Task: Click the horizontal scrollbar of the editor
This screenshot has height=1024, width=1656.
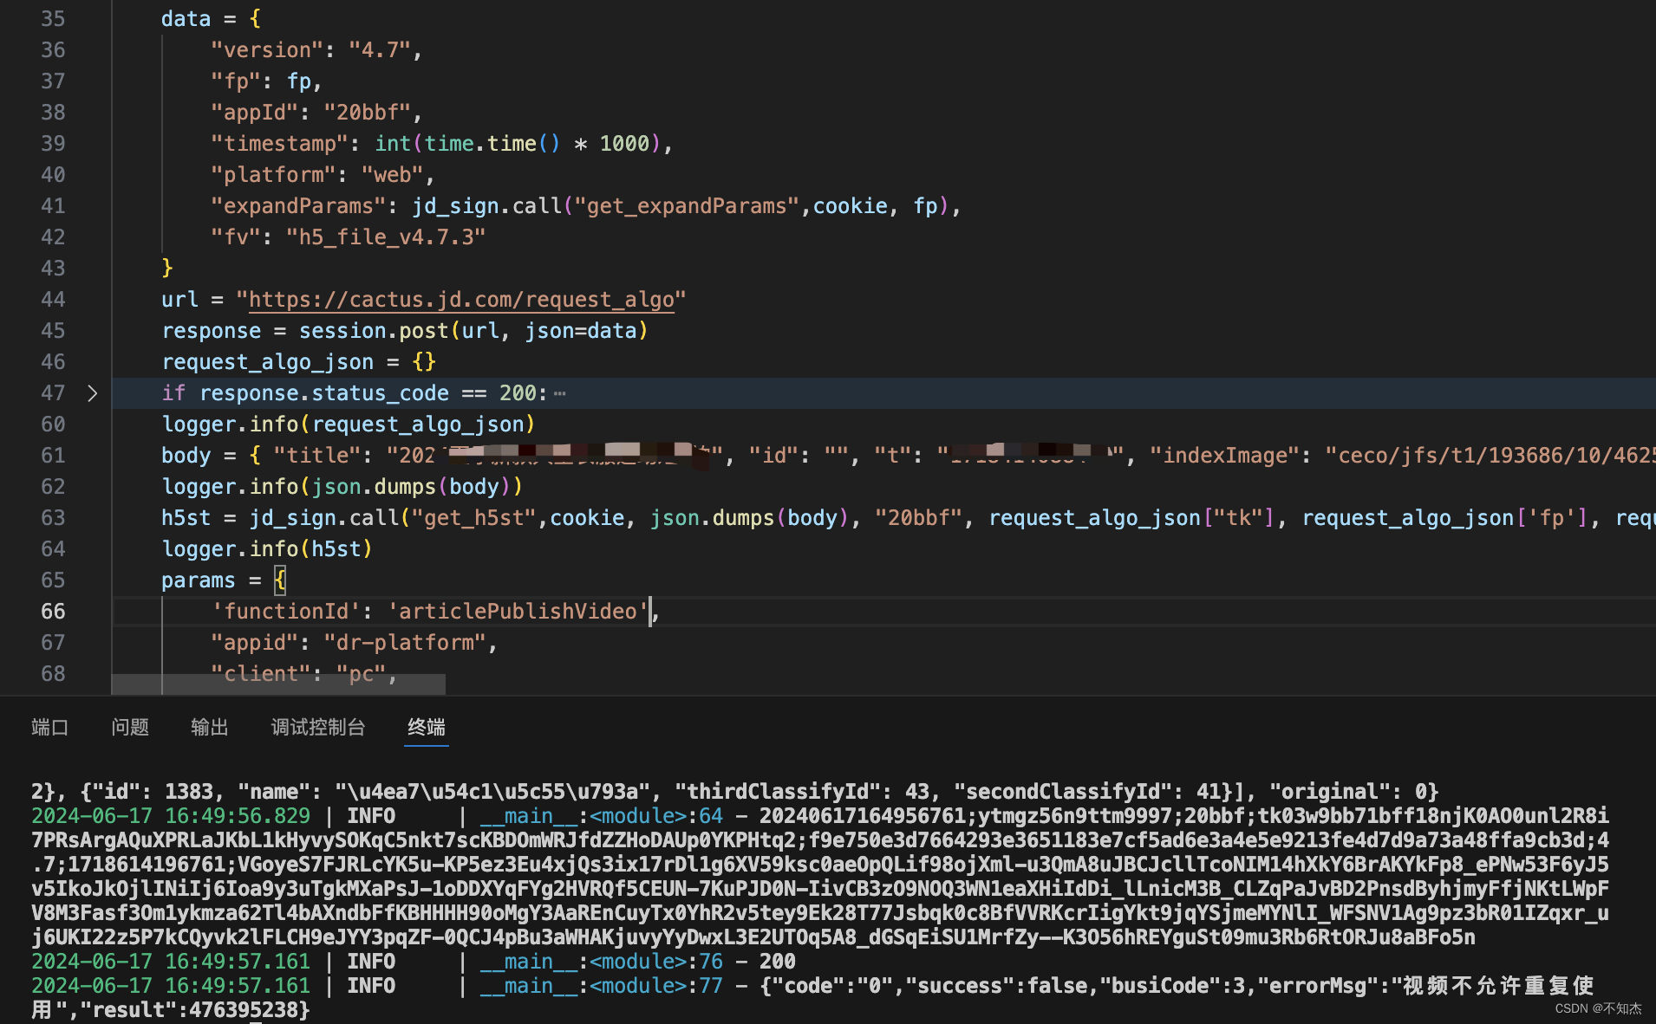Action: pyautogui.click(x=278, y=684)
